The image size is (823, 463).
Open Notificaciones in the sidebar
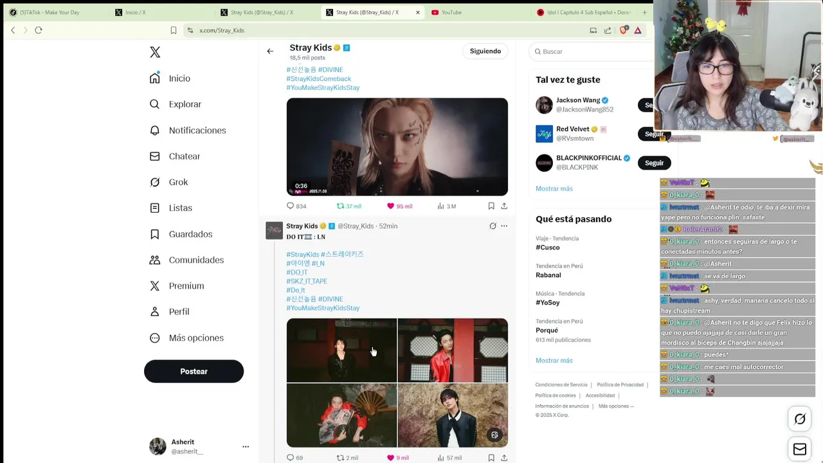188,131
